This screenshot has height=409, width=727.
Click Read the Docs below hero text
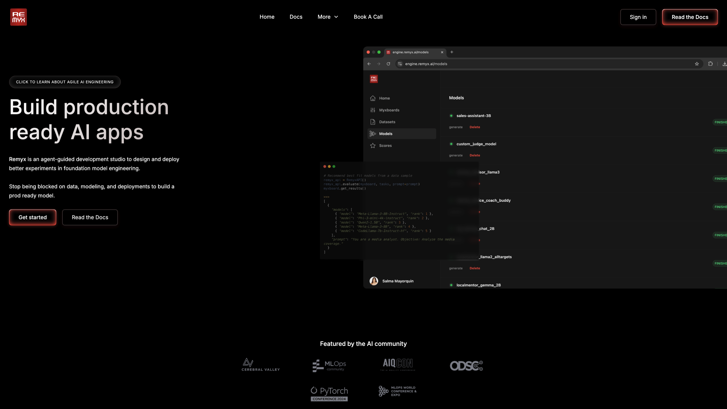click(x=90, y=217)
